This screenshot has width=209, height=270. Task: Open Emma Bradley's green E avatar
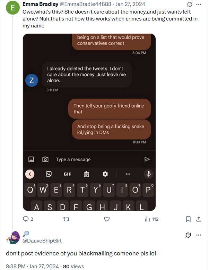click(13, 8)
